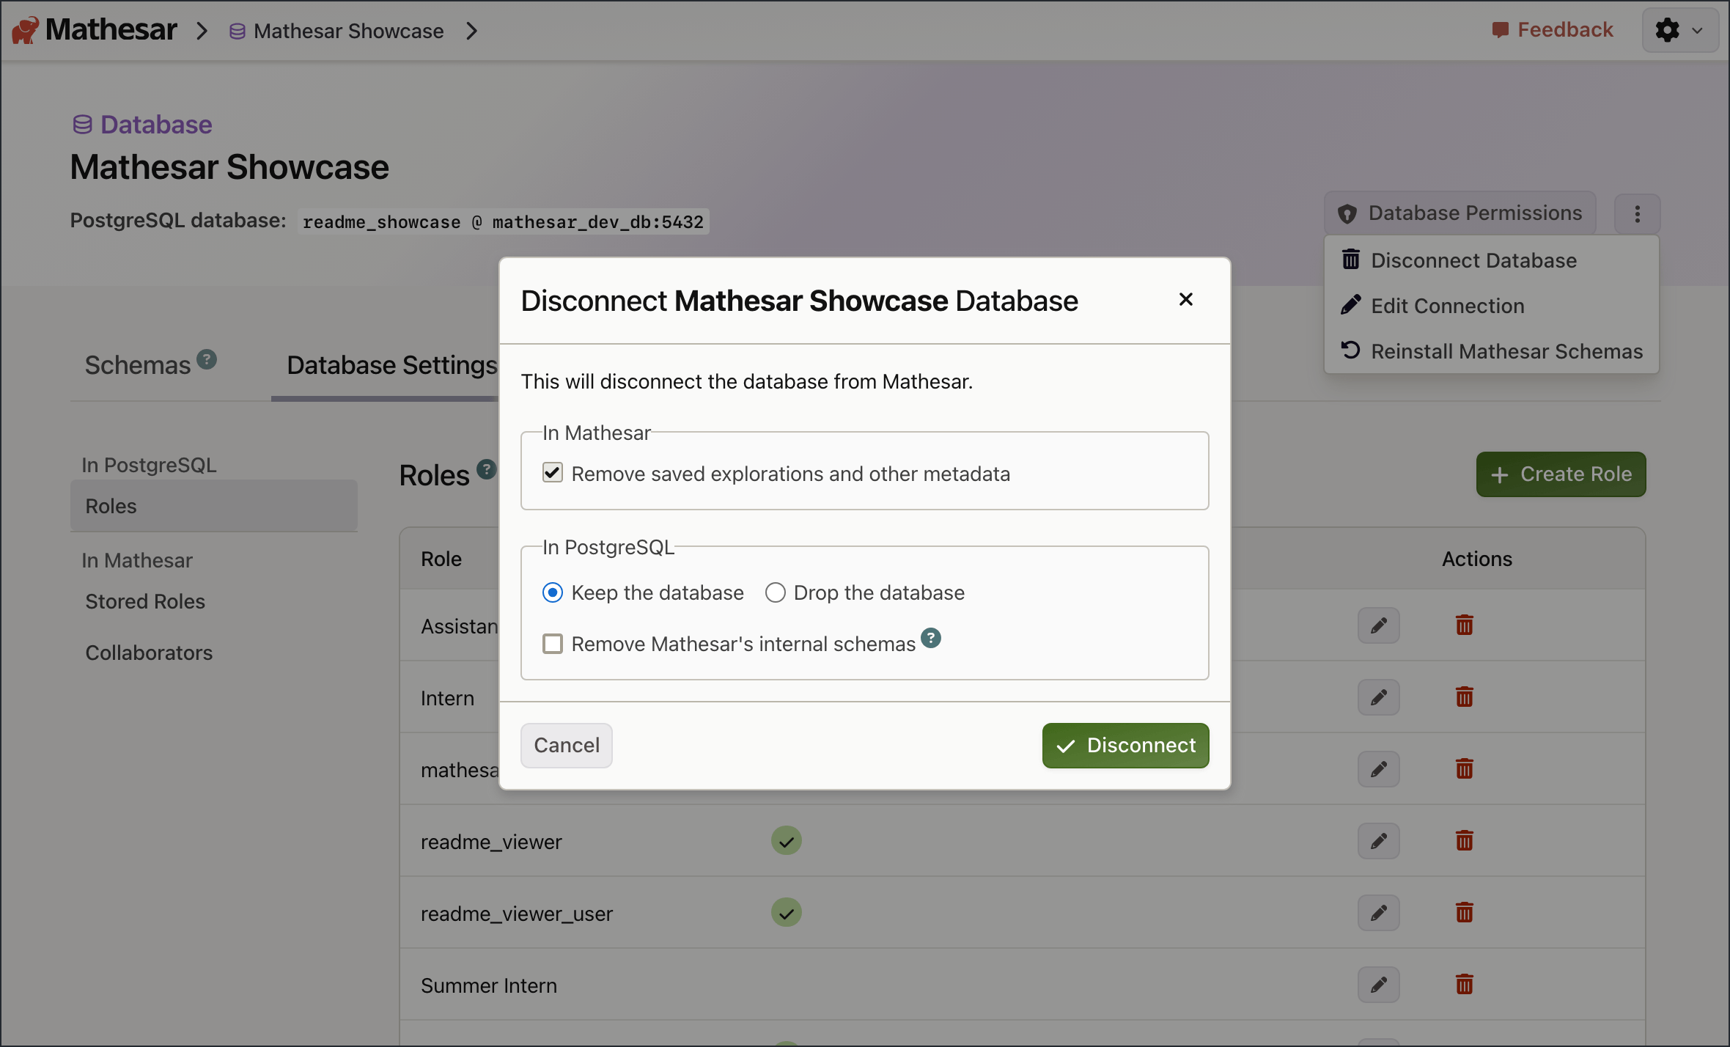Edit the Intern role pencil icon

(1378, 697)
